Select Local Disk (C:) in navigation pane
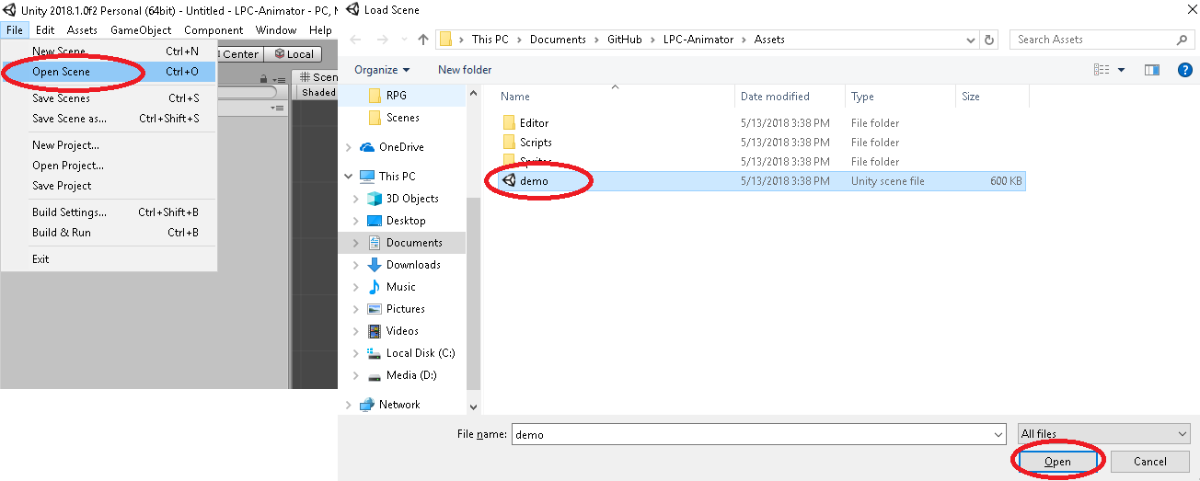 [x=421, y=353]
